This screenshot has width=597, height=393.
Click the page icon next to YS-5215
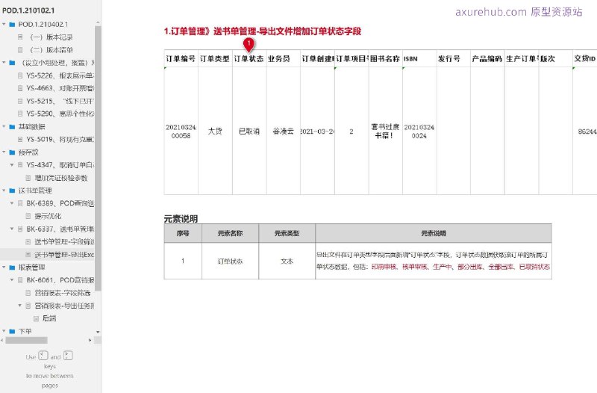tap(21, 101)
